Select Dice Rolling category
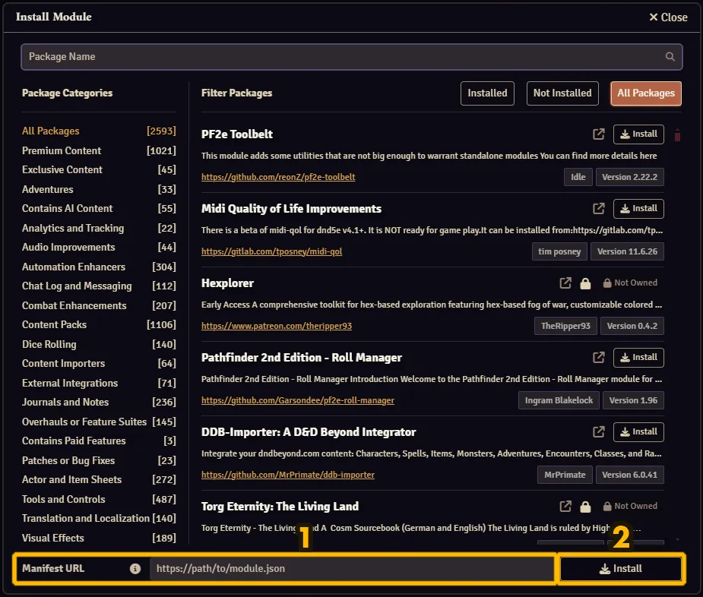Screen dimensions: 703x597 [x=99, y=344]
